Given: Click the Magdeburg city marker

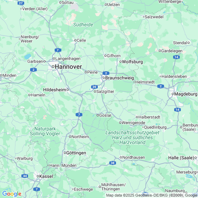Looking at the screenshot, I should (173, 94).
